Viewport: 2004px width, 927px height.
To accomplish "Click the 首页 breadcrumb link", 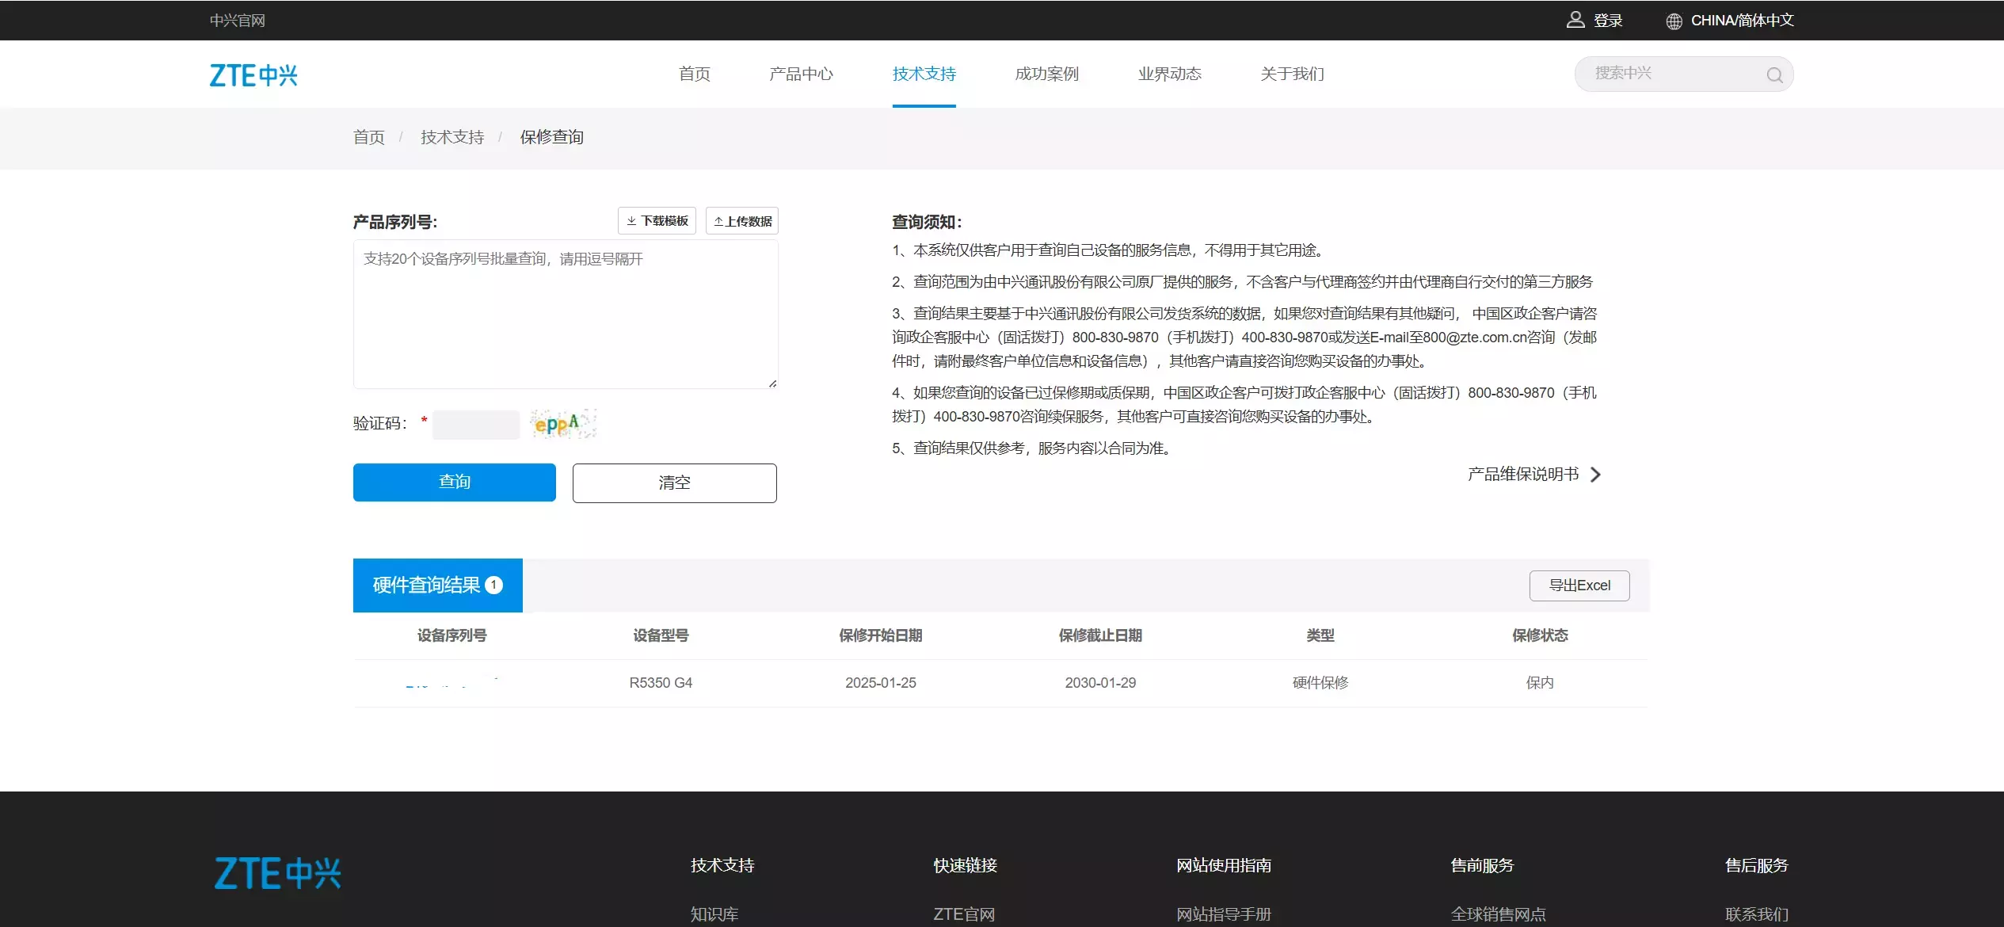I will pos(368,137).
